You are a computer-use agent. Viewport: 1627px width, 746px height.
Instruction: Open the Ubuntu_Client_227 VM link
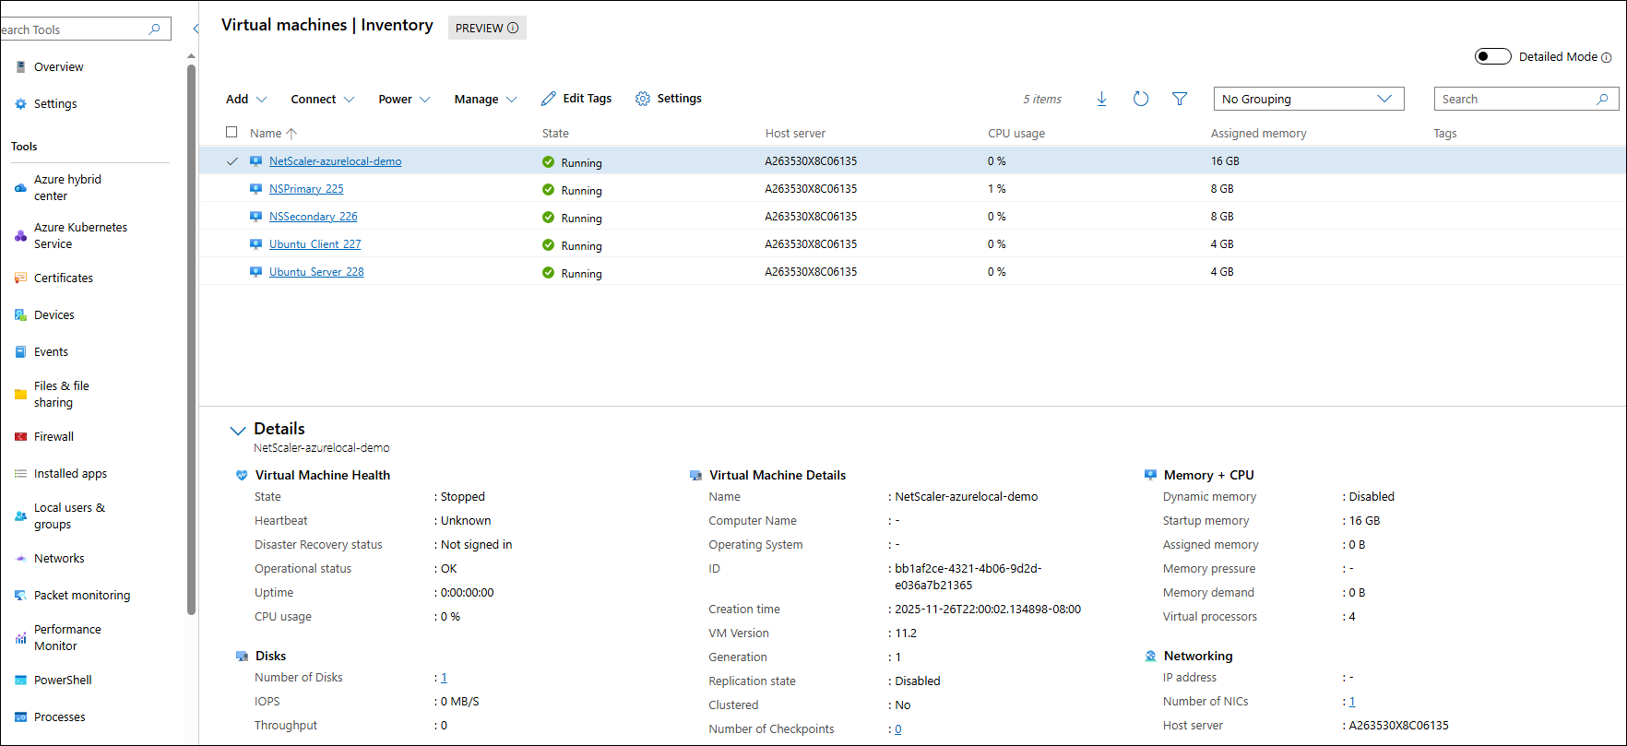click(315, 244)
